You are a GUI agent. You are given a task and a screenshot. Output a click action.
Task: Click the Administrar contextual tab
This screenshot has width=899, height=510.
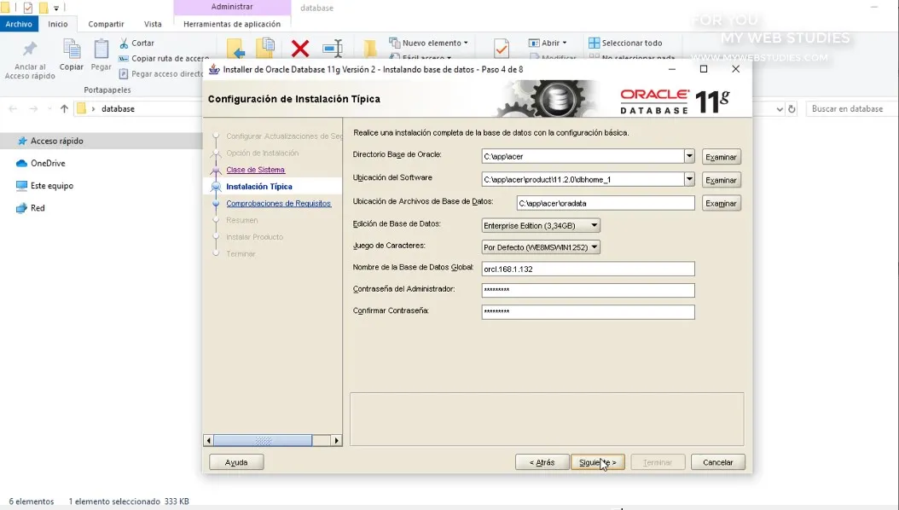[232, 7]
